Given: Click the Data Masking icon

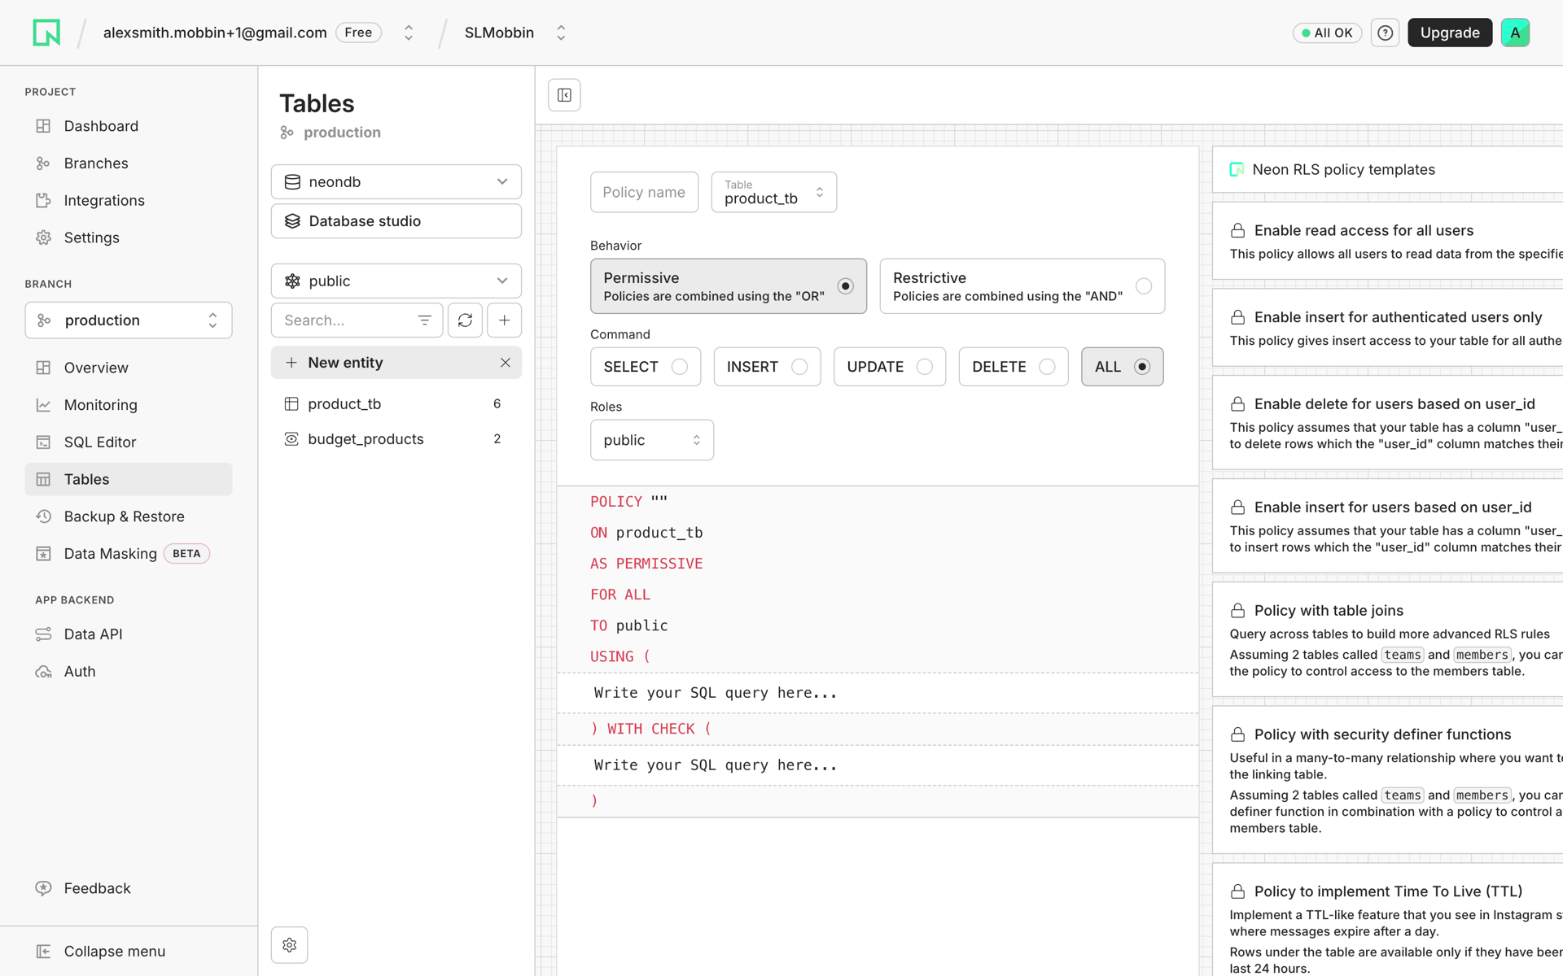Looking at the screenshot, I should coord(43,554).
